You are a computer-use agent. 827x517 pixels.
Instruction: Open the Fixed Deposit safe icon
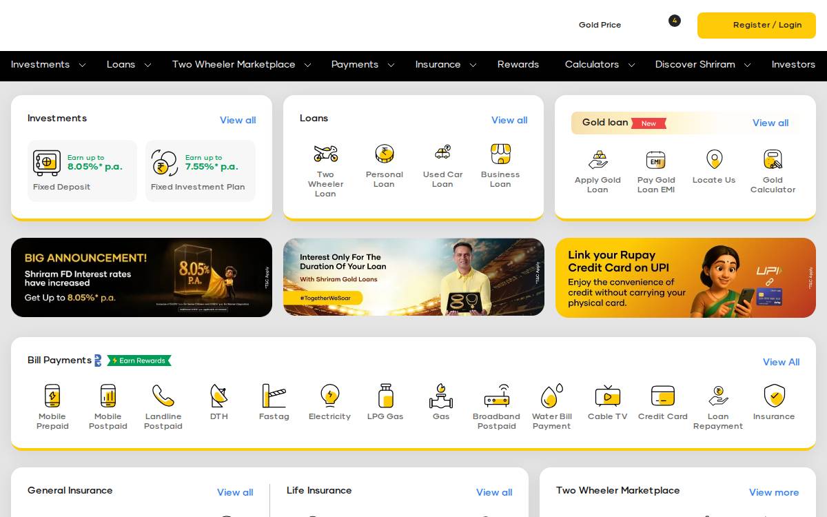(47, 163)
